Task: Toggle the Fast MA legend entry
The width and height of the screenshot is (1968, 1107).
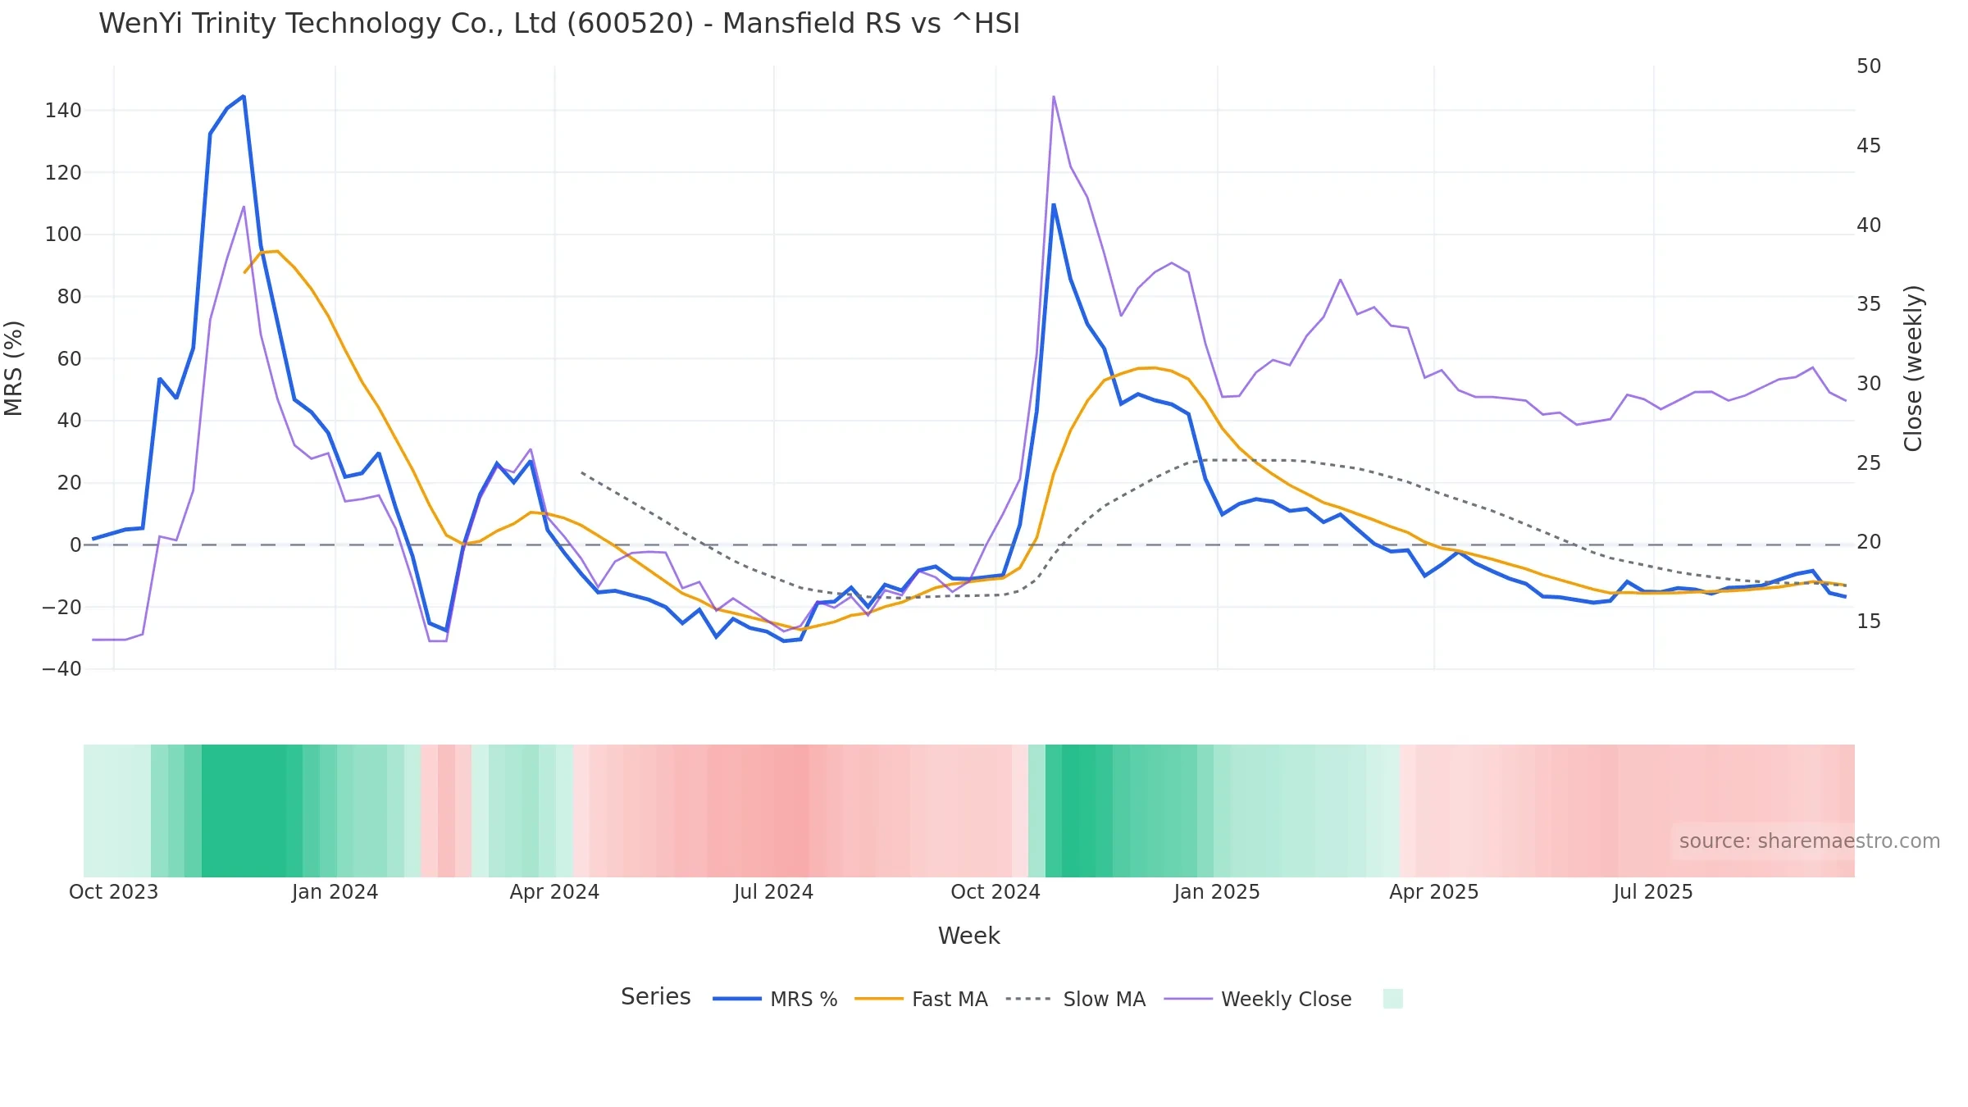Action: [921, 999]
